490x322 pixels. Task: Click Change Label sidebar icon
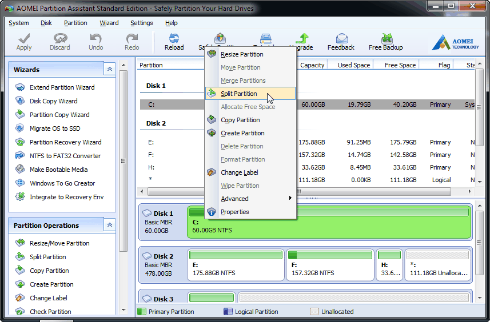click(x=20, y=297)
